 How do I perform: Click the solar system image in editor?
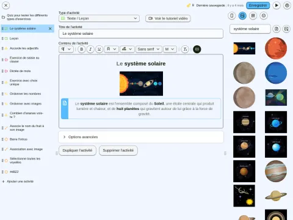(141, 84)
